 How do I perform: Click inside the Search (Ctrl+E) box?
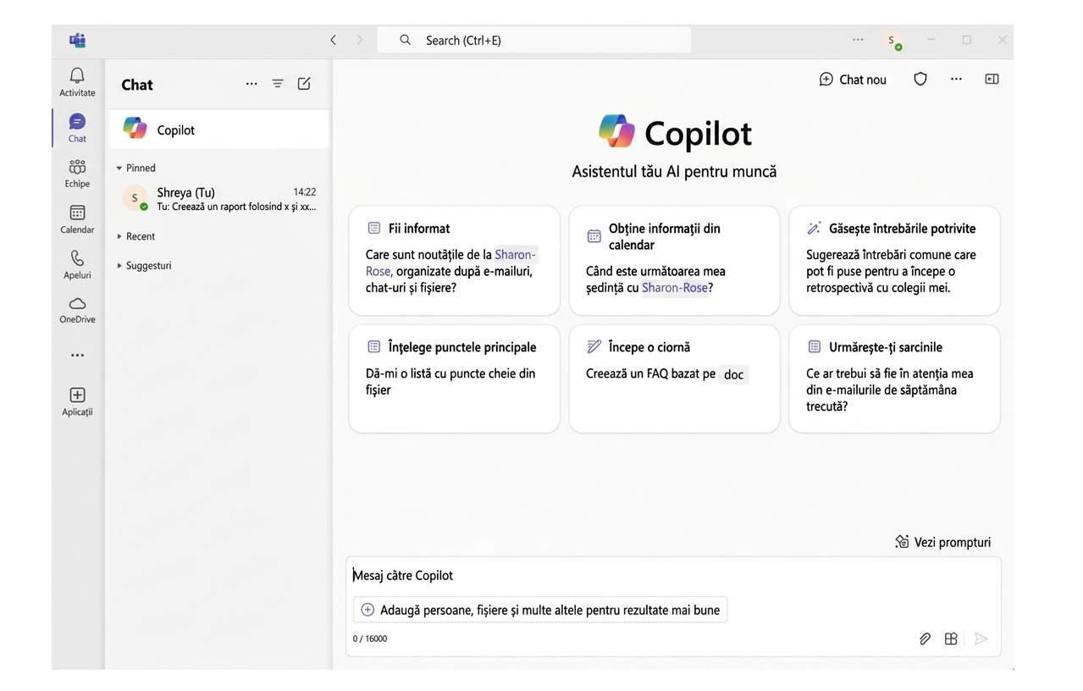pos(534,40)
